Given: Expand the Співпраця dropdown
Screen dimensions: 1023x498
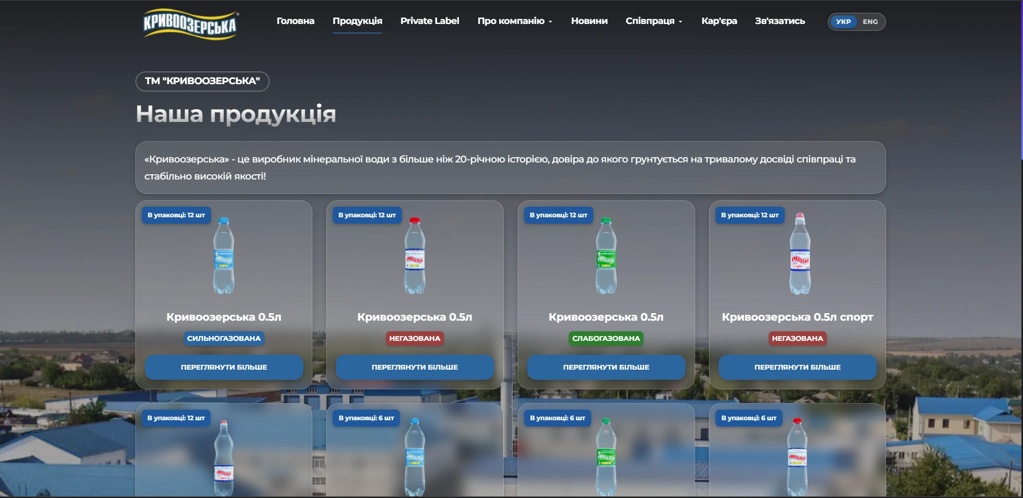Looking at the screenshot, I should (x=654, y=21).
